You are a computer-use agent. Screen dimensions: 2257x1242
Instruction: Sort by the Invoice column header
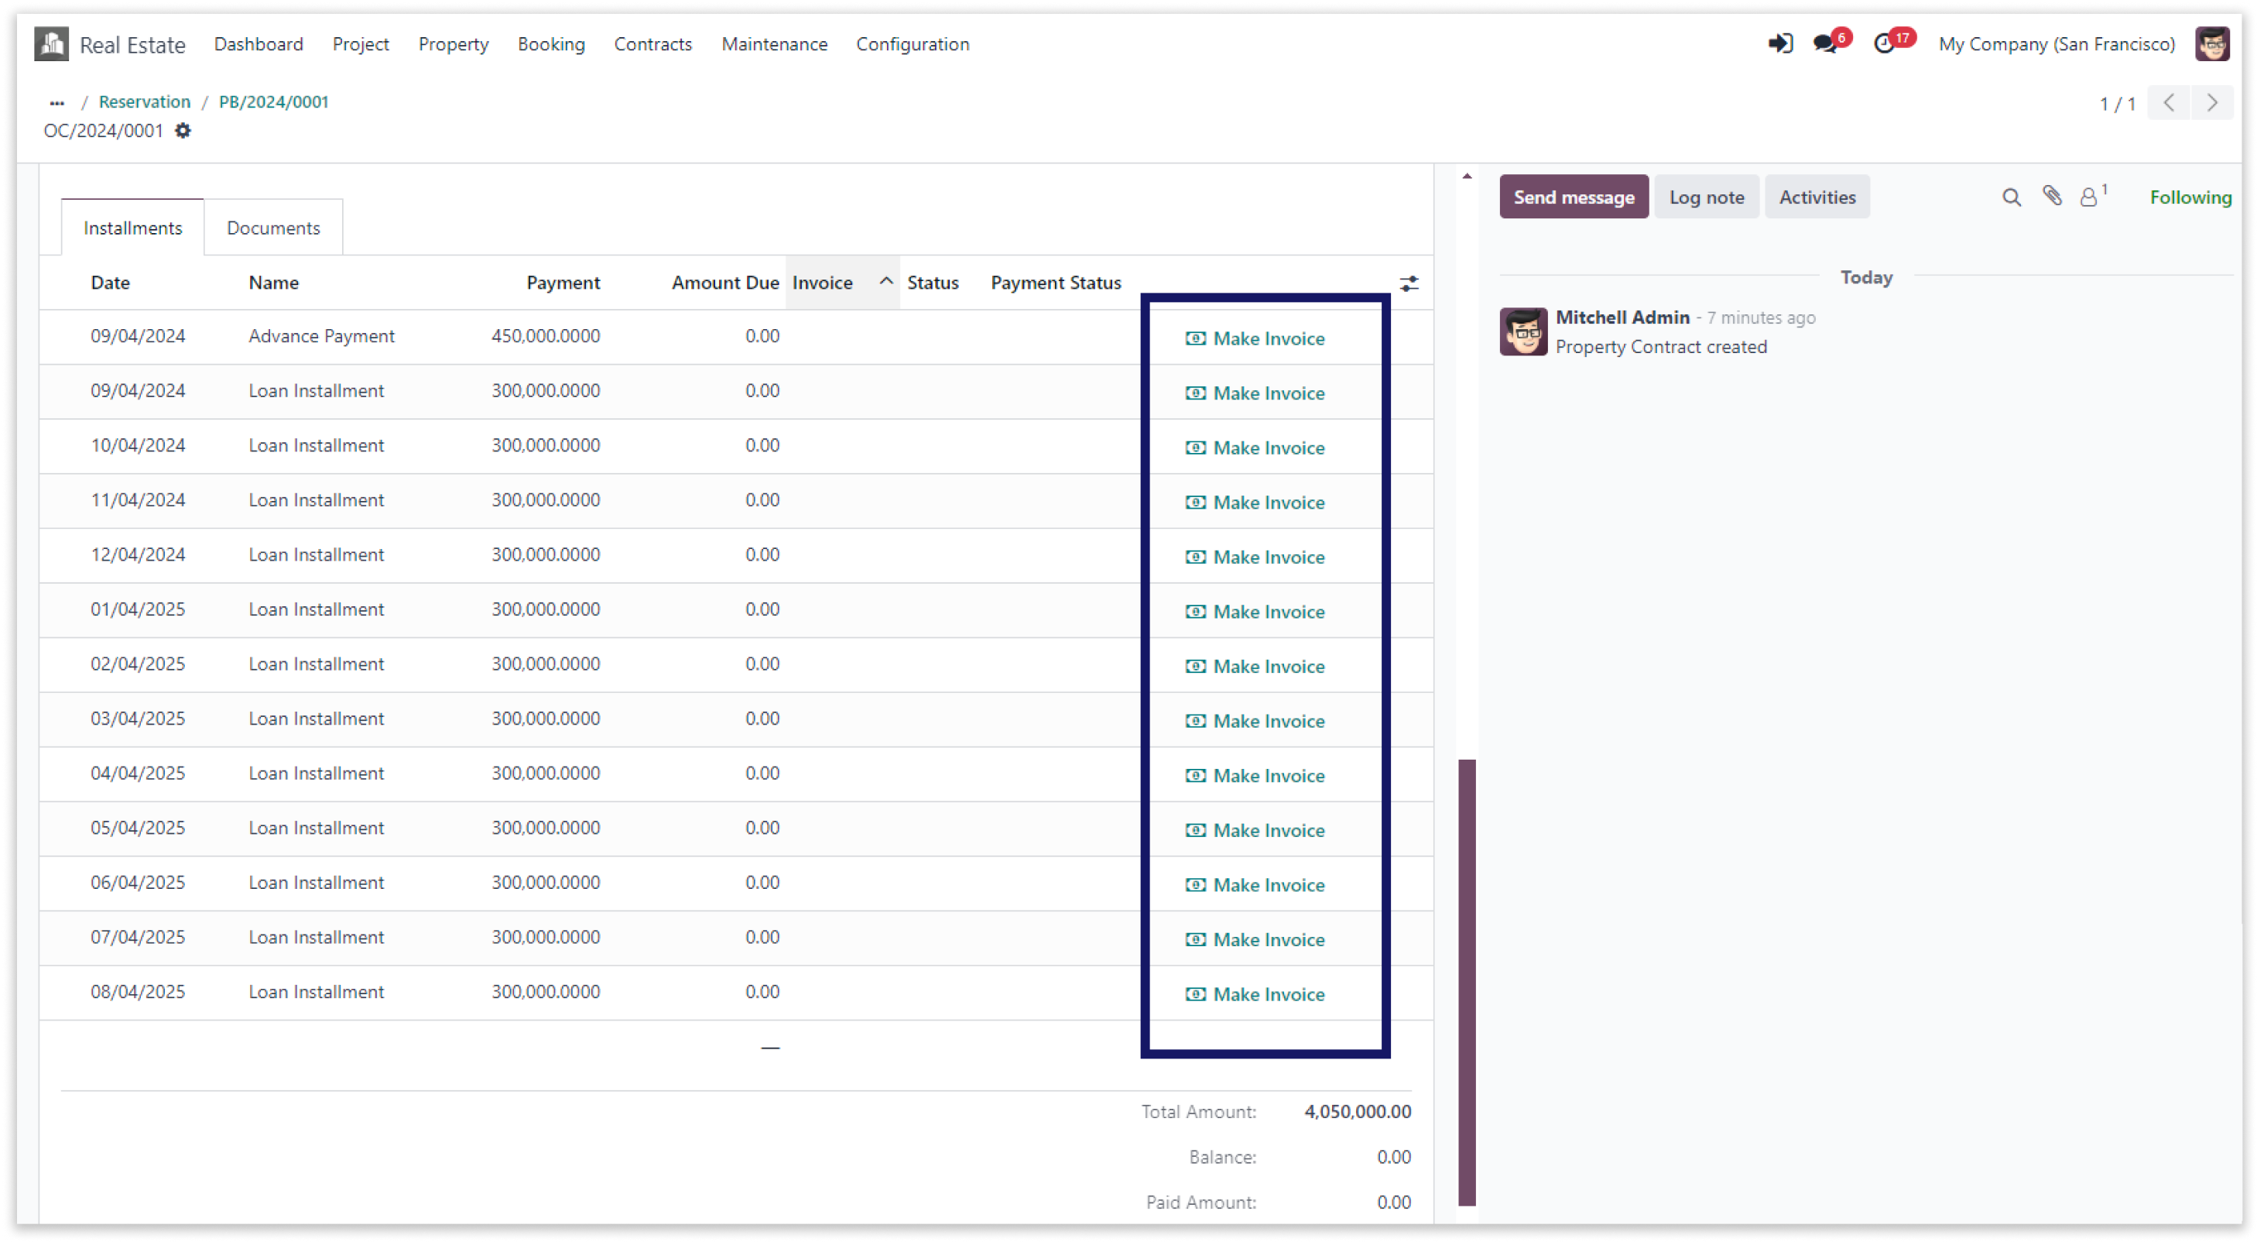point(842,282)
